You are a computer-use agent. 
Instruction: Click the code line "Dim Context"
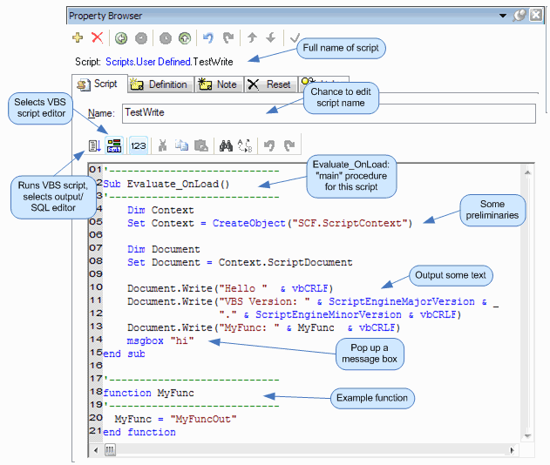coord(160,210)
